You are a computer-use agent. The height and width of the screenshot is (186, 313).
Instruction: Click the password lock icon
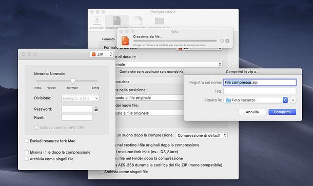click(96, 109)
